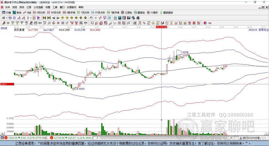Viewport: 269px width, 146px height.
Task: Click the 7.6500 high price annotation
Action: coord(184,52)
